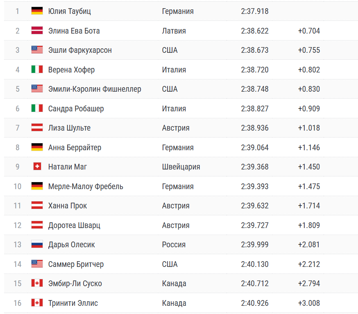Image resolution: width=358 pixels, height=314 pixels.
Task: Open athlete Анна Беррайтер's name
Action: tap(75, 147)
